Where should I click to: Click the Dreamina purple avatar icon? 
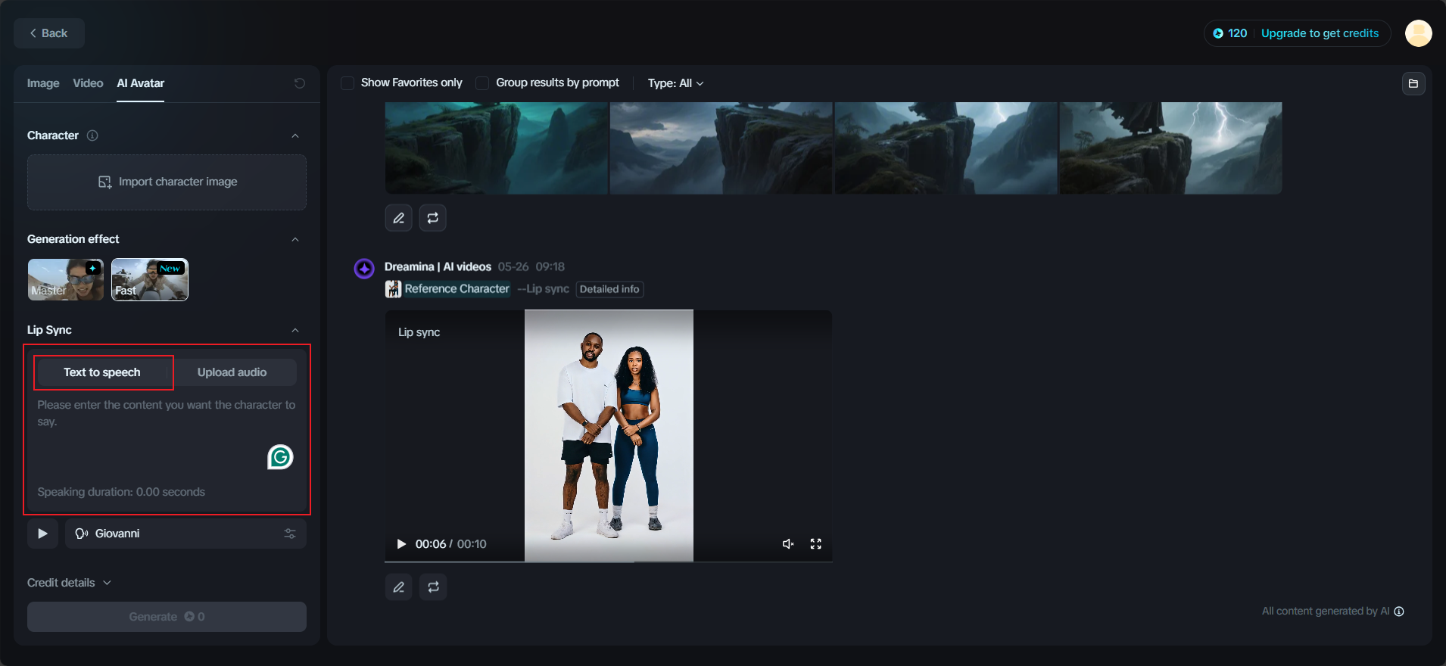[364, 269]
